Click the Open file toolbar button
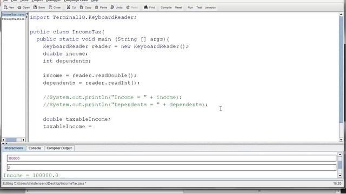346x194 pixels. tap(24, 8)
